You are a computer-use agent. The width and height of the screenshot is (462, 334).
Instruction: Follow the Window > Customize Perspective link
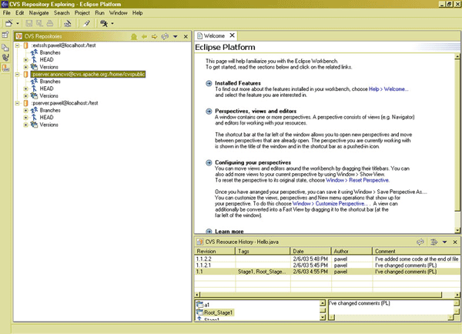(330, 203)
